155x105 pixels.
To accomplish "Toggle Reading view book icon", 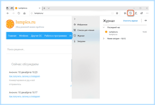I will point(112,13).
